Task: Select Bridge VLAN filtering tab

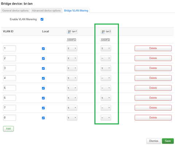Action: (x=76, y=11)
